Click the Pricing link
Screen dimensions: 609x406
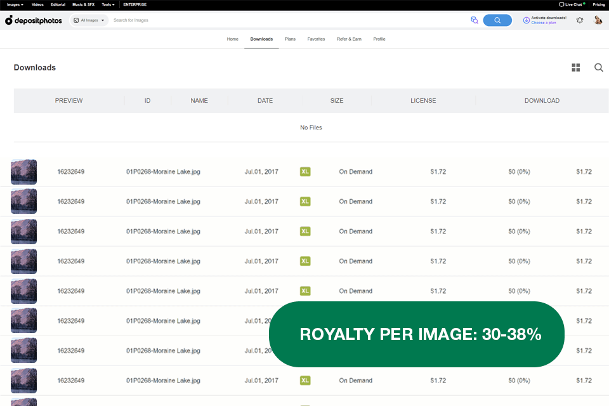coord(599,4)
